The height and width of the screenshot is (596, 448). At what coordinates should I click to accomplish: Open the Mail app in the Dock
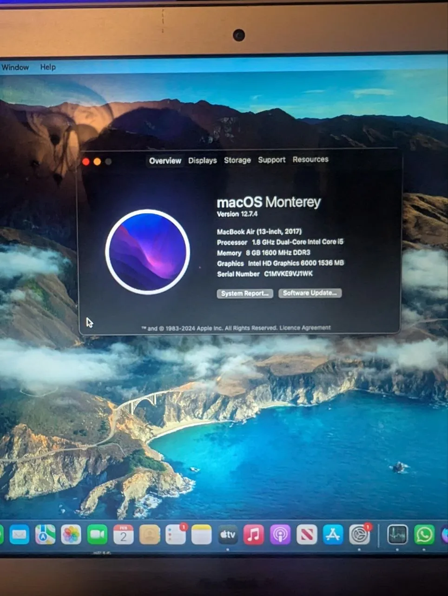point(20,535)
